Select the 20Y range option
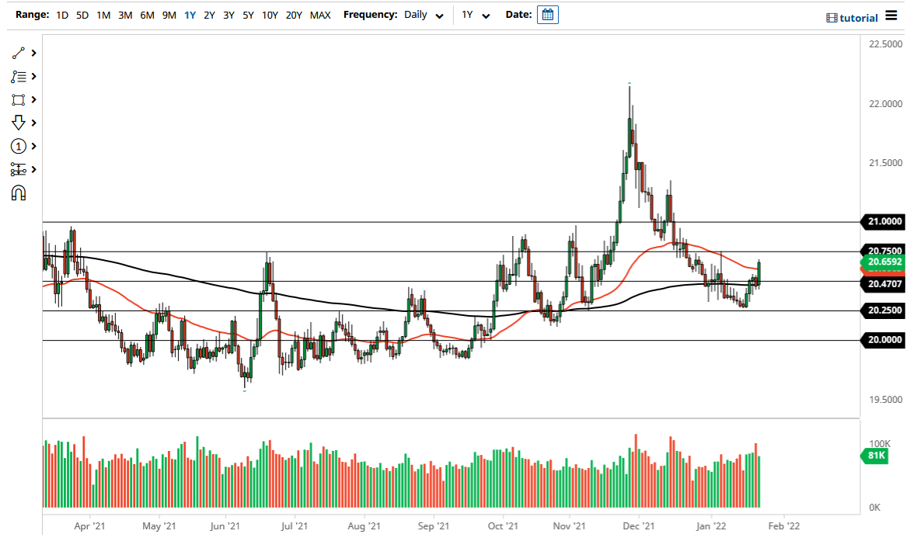 (x=294, y=15)
